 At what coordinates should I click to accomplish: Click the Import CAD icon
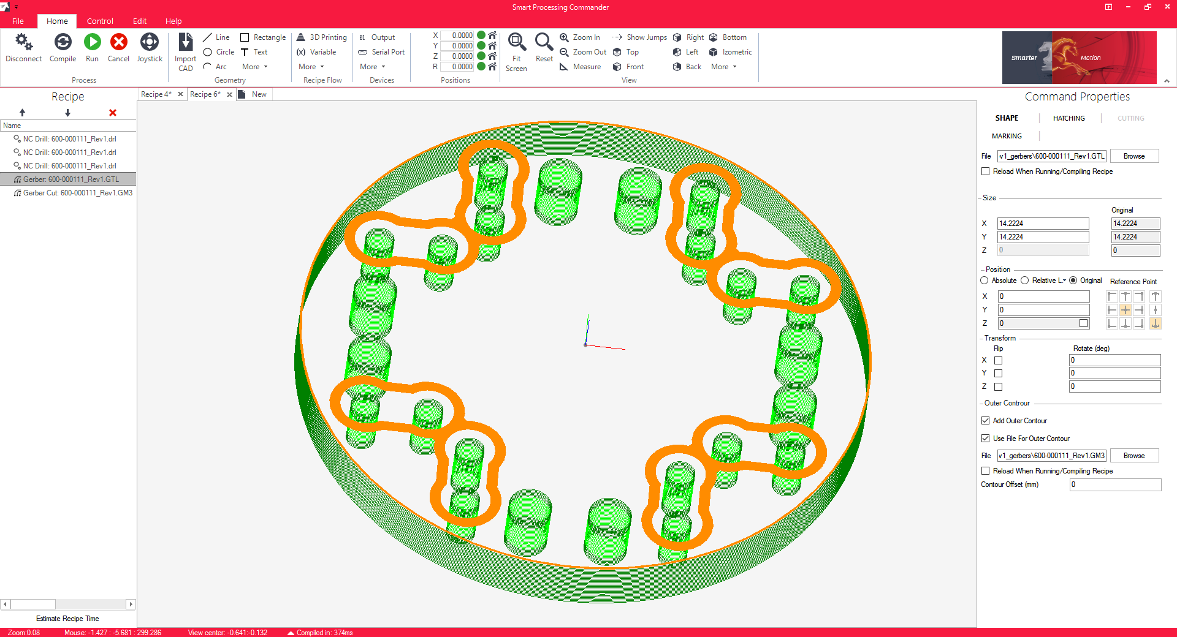click(x=185, y=43)
